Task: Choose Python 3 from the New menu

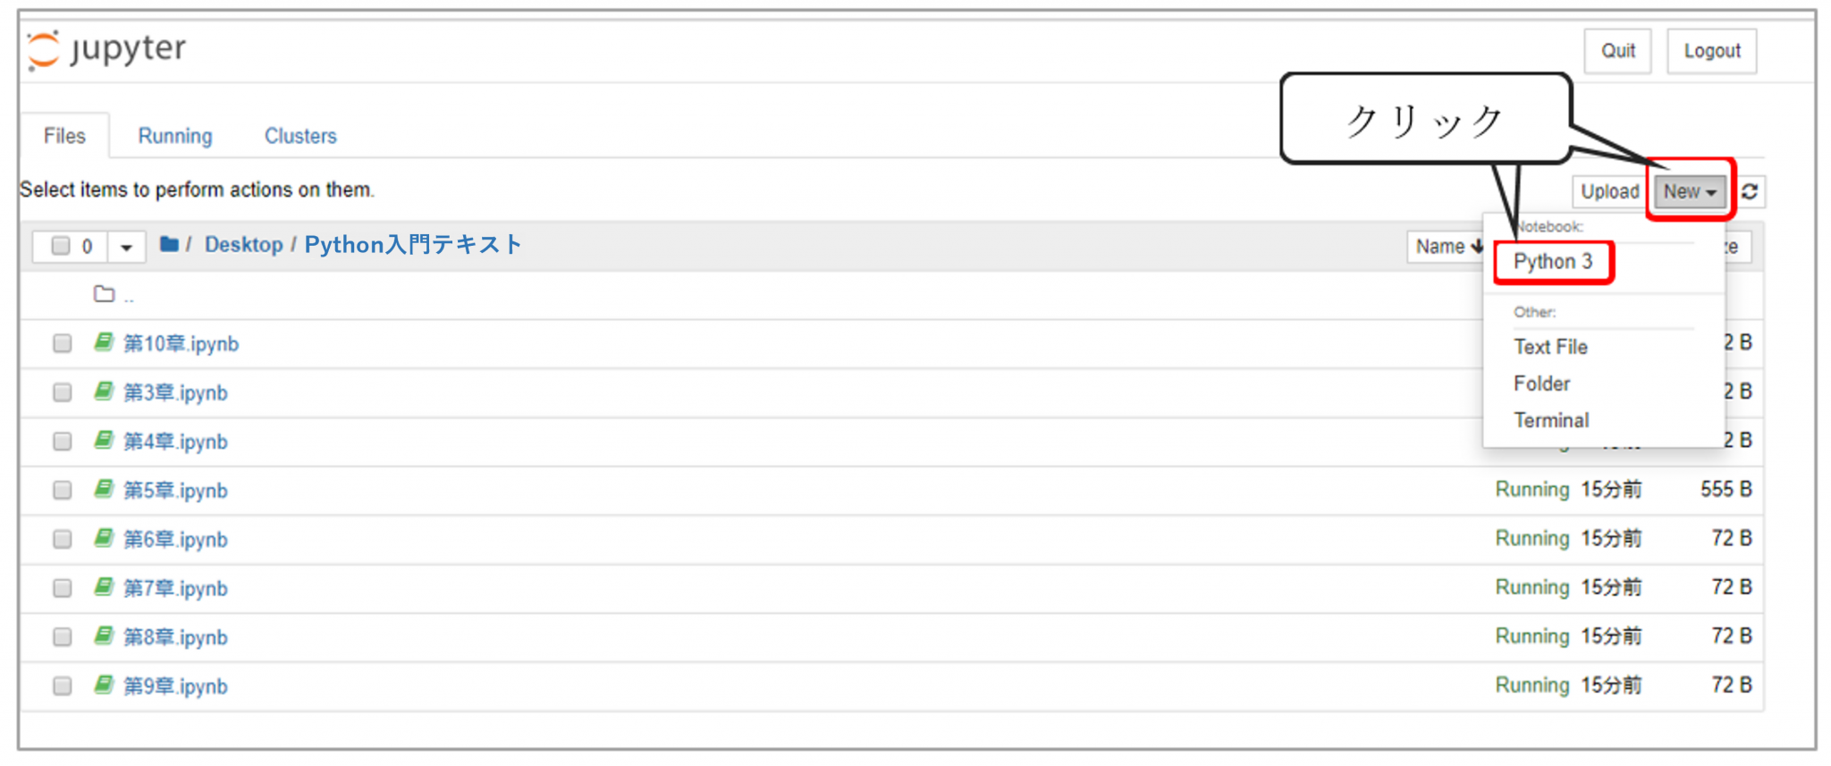Action: 1553,262
